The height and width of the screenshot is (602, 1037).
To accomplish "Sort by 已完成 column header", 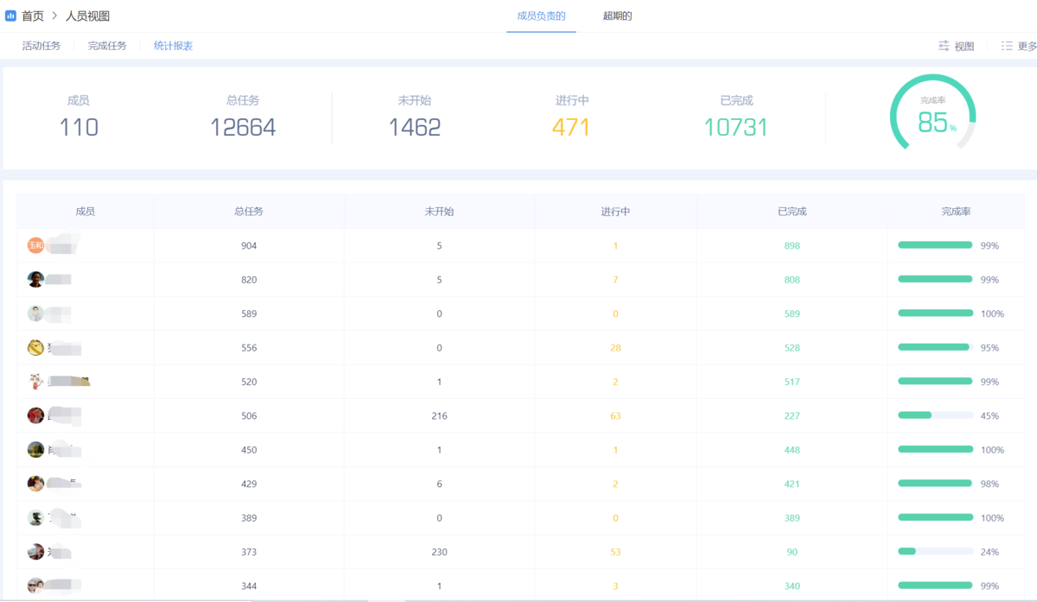I will pos(792,212).
